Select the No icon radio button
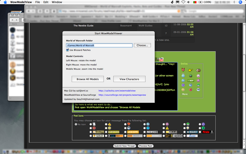This screenshot has height=154, width=246. click(76, 124)
